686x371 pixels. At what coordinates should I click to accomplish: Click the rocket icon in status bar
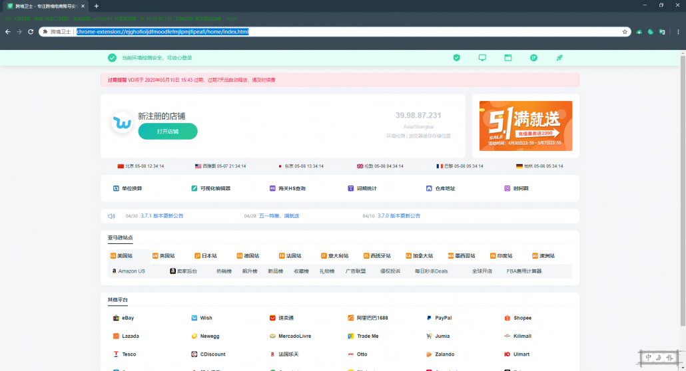[559, 58]
